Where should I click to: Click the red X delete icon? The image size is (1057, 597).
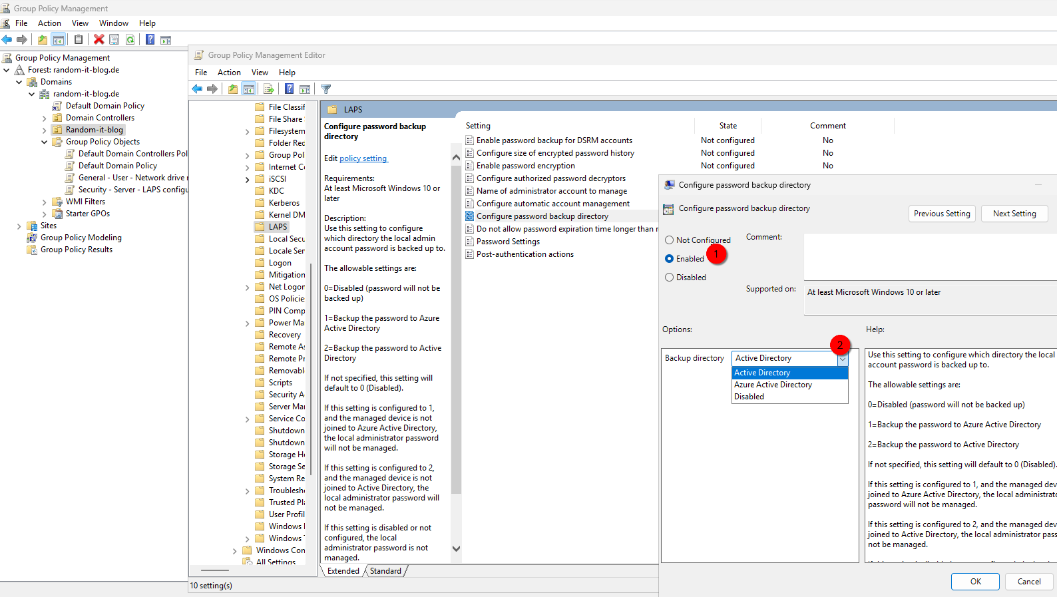99,39
